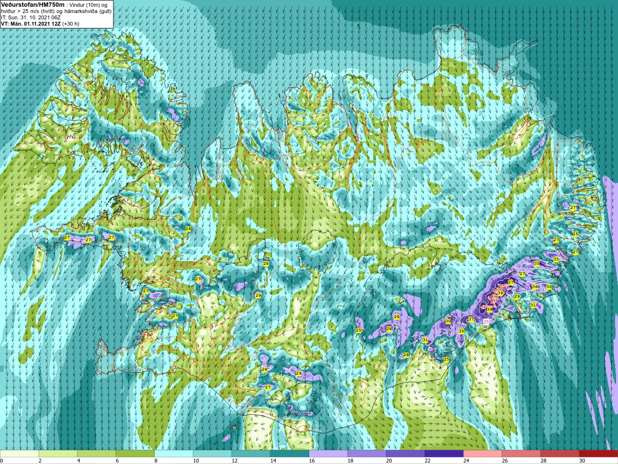Pick the dark indigo 22–24 m/s legend swatch
618x464 pixels.
[x=444, y=454]
